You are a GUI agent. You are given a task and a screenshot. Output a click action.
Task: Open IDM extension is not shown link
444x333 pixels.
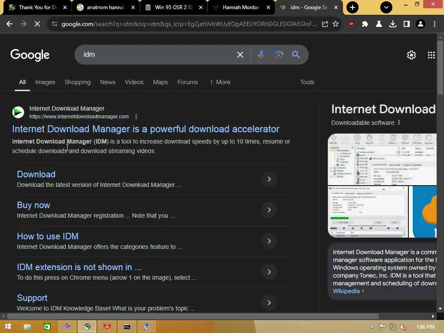pos(79,267)
